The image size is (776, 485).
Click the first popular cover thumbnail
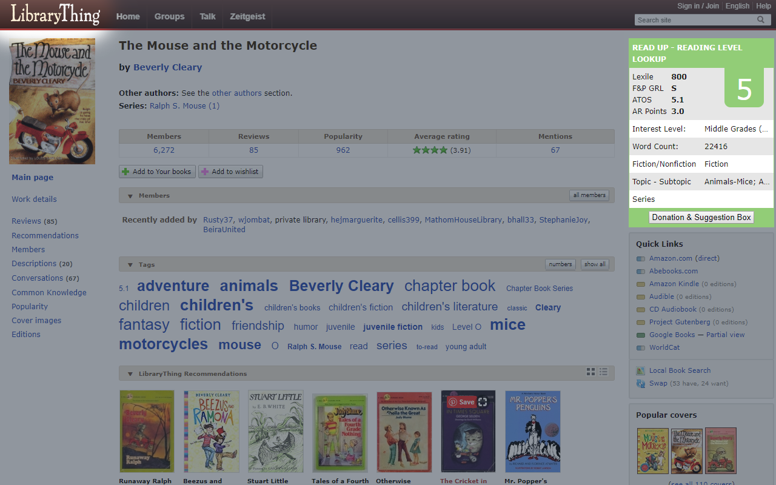click(x=653, y=451)
